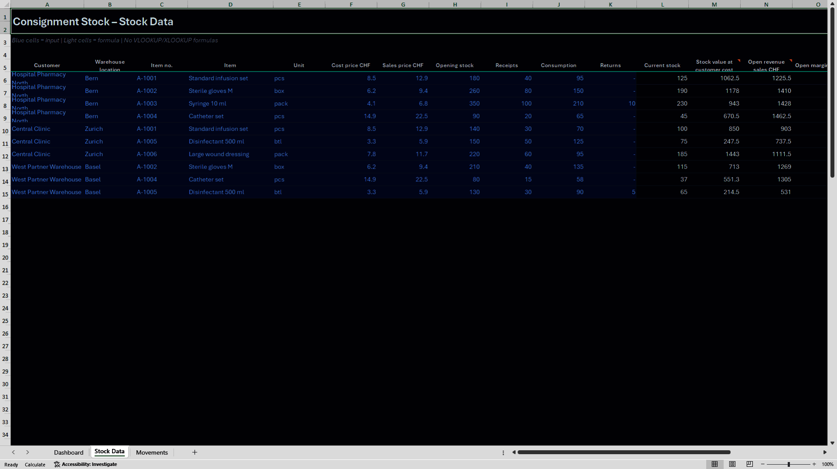The image size is (837, 469).
Task: Click unit btl cell in row 11
Action: (x=299, y=141)
